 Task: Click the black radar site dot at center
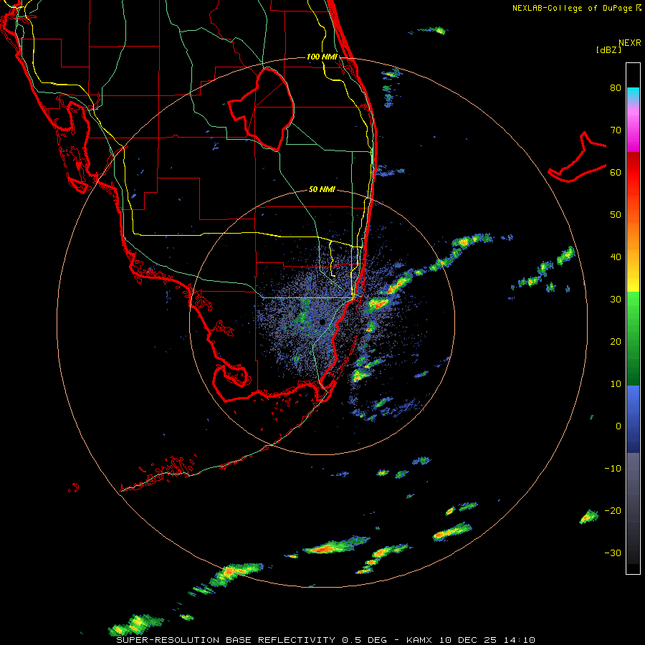[322, 322]
